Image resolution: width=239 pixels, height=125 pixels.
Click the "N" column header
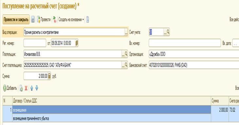pyautogui.click(x=7, y=101)
